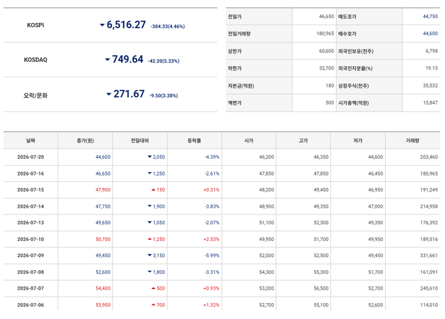Click the KOSPI index label
The image size is (445, 319).
point(35,25)
